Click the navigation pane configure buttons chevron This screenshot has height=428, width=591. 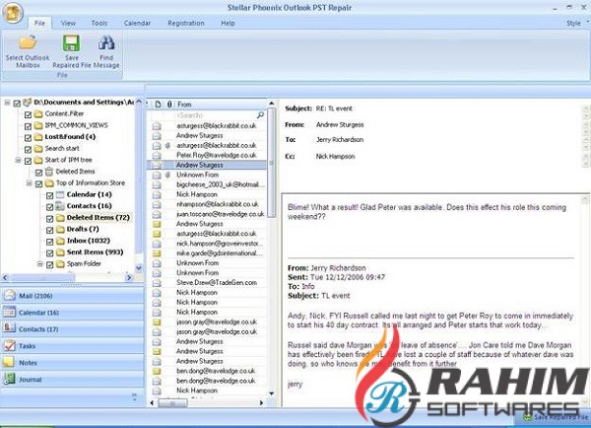(135, 396)
